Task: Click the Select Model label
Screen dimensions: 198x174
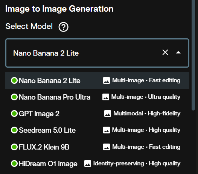Action: 29,26
